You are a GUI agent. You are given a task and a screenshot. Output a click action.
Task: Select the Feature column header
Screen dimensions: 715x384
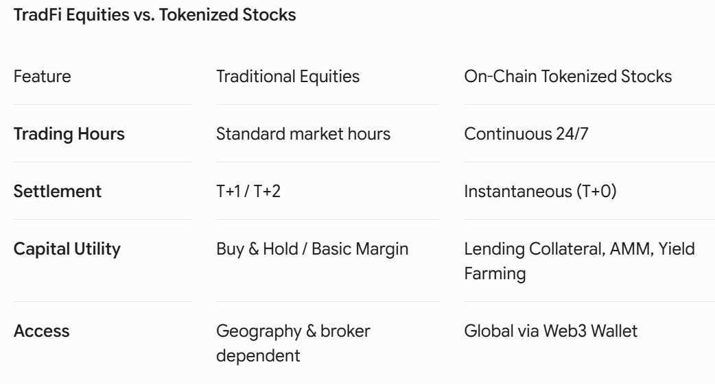coord(43,77)
